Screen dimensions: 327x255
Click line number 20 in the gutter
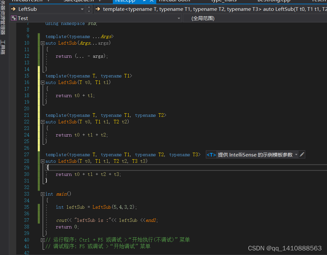pyautogui.click(x=27, y=109)
